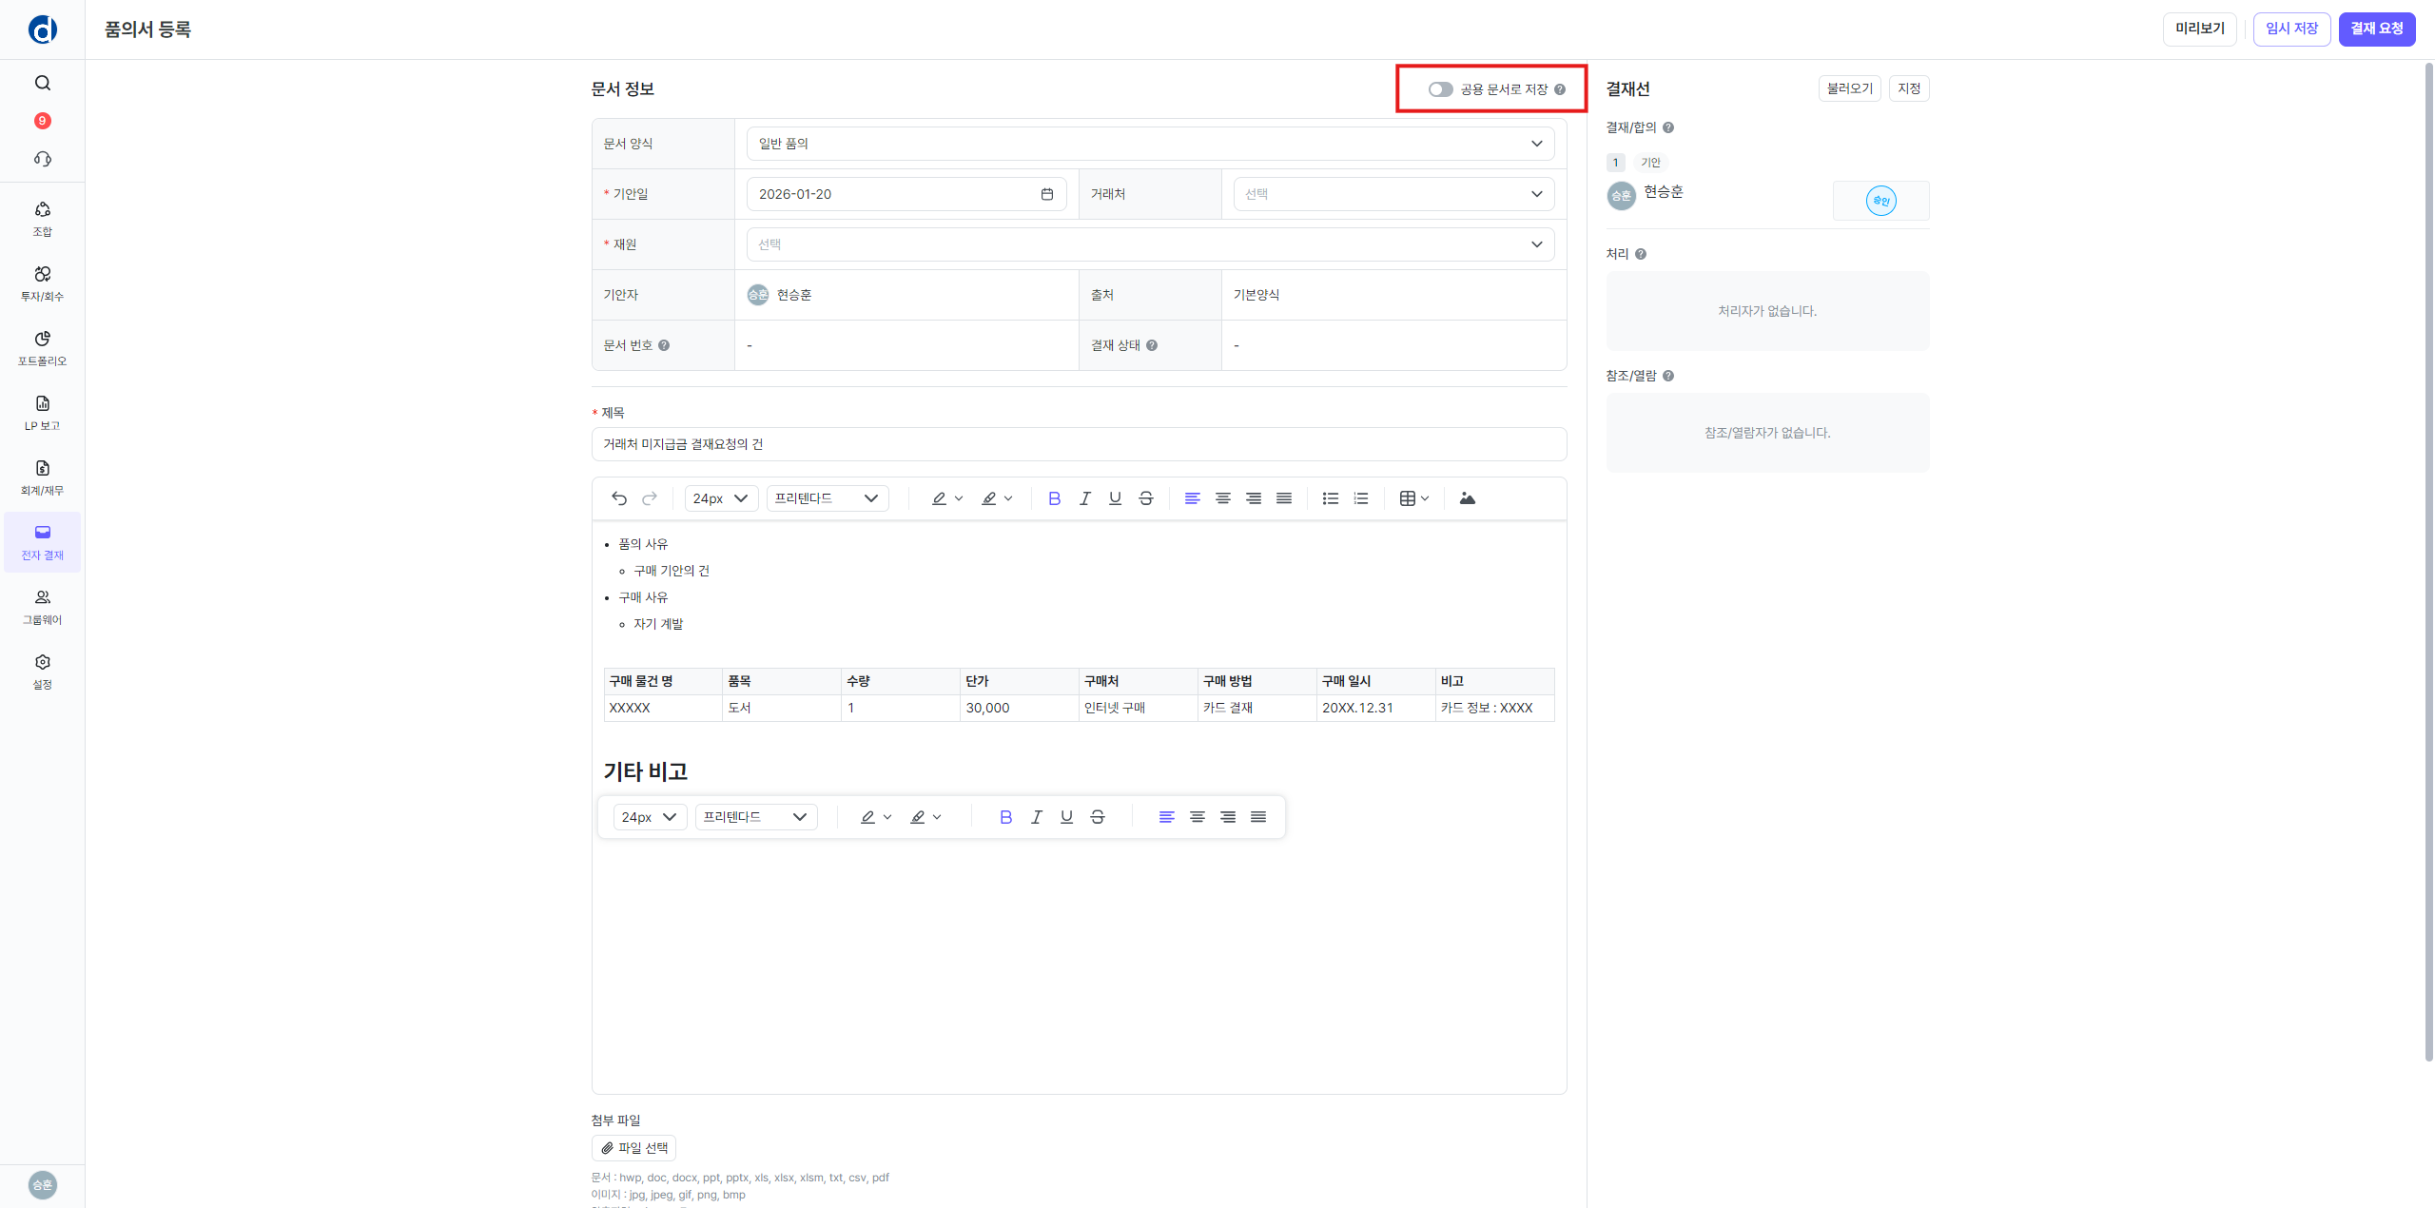Click the app logo at top left
The height and width of the screenshot is (1208, 2435).
tap(43, 29)
